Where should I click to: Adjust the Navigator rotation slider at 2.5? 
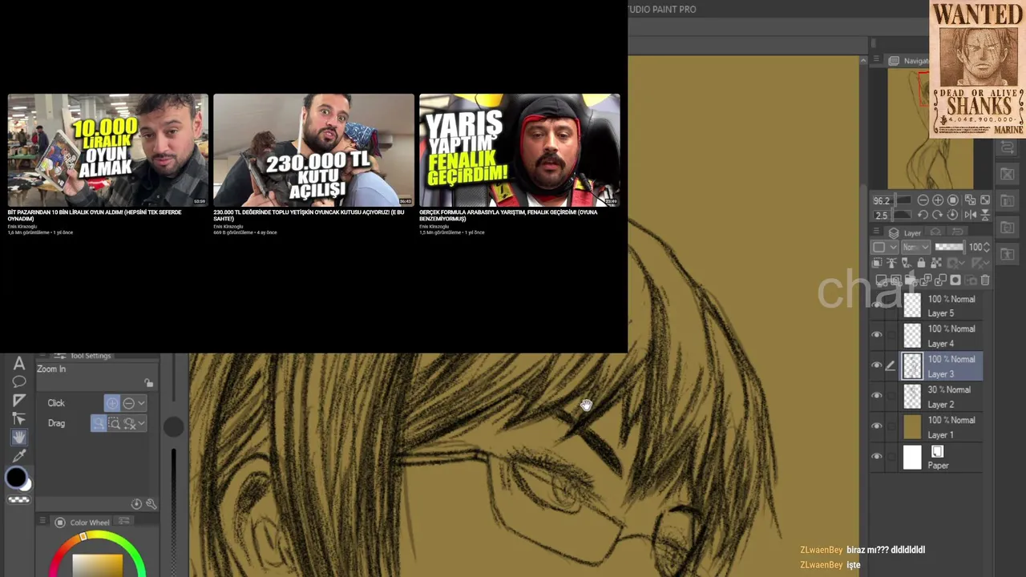click(893, 215)
